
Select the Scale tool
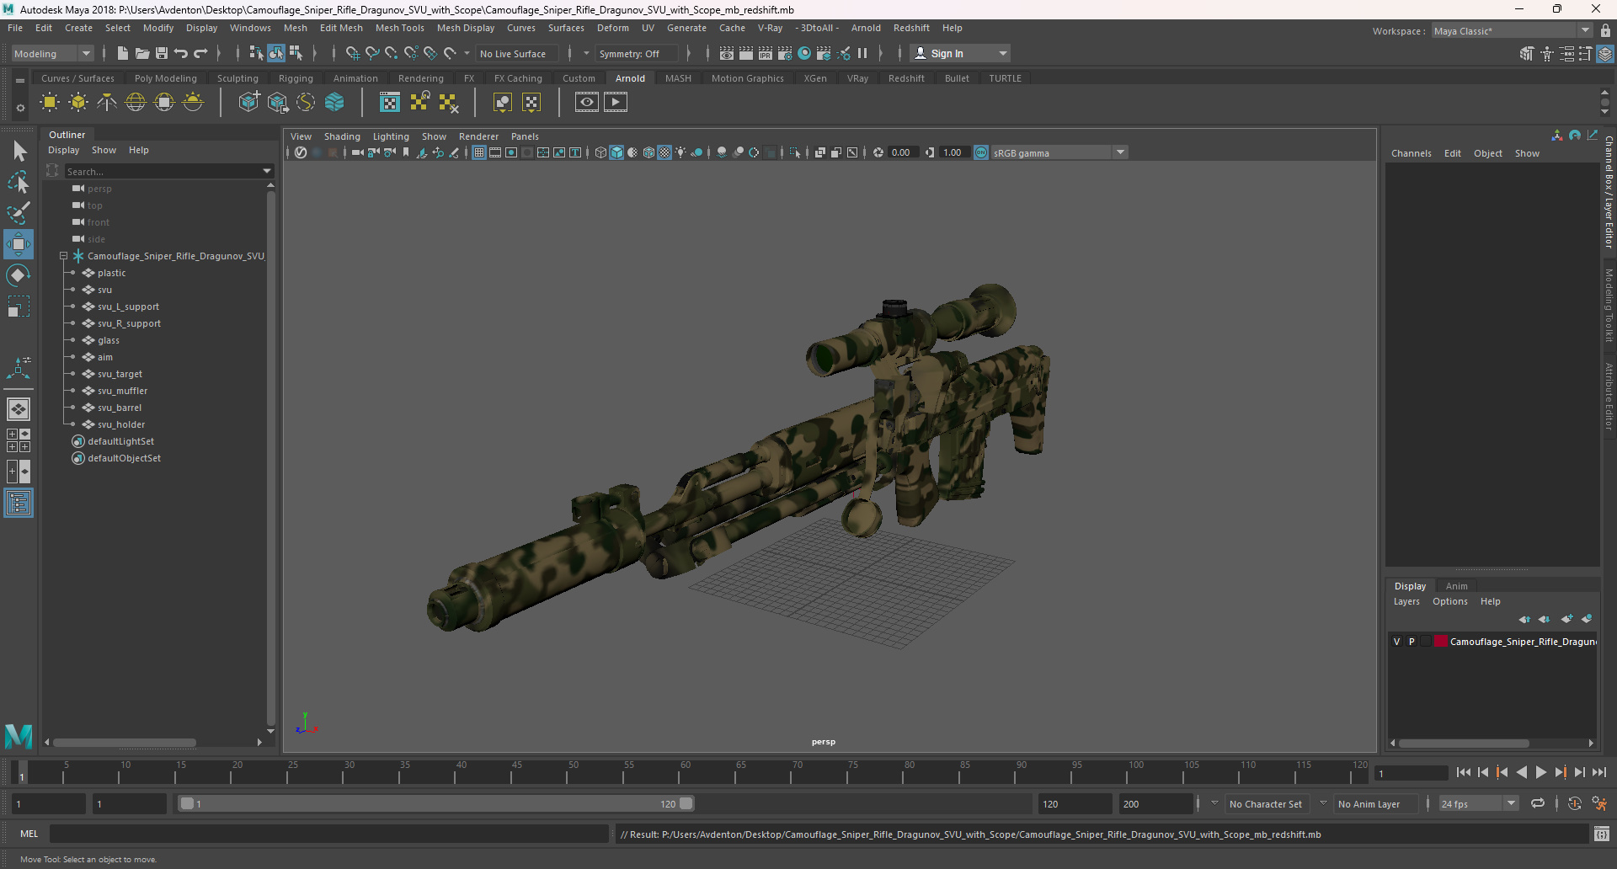[19, 307]
